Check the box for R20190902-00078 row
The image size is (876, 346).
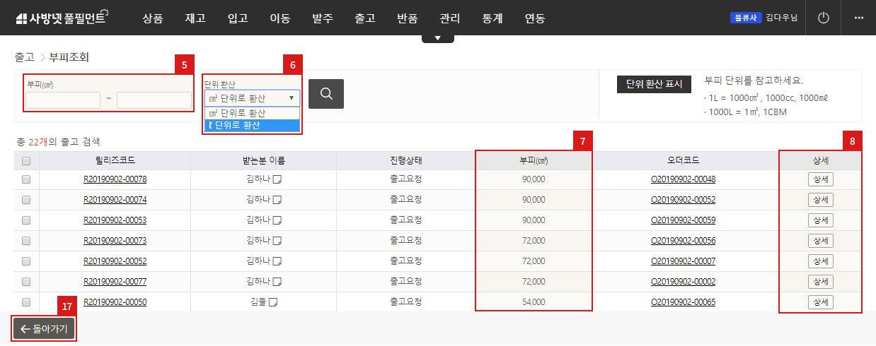26,179
